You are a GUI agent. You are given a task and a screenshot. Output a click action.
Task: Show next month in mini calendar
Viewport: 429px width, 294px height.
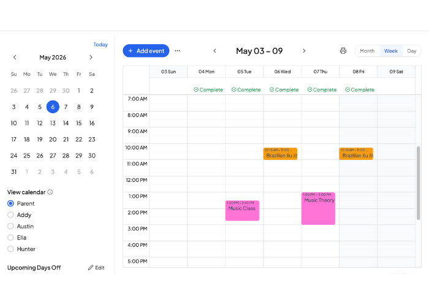(x=91, y=57)
